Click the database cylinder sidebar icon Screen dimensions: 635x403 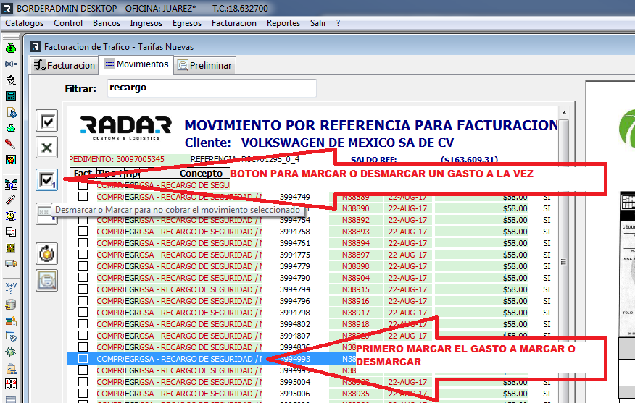coord(11,305)
